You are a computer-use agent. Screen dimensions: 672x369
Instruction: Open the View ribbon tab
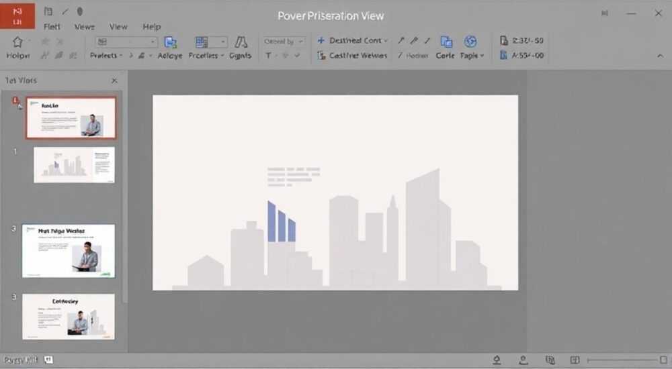pyautogui.click(x=118, y=27)
